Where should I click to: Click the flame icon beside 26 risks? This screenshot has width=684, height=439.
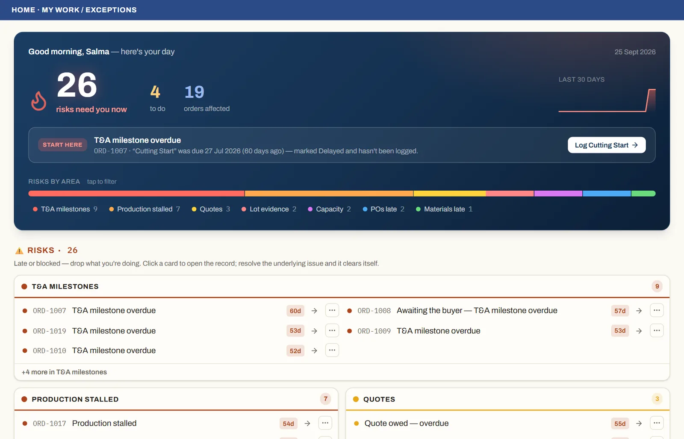(x=38, y=101)
